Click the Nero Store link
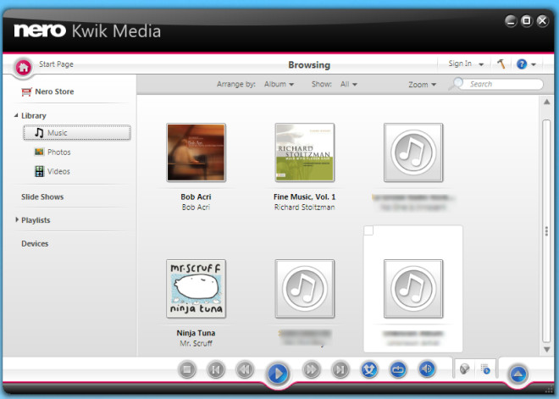This screenshot has height=399, width=559. 54,91
